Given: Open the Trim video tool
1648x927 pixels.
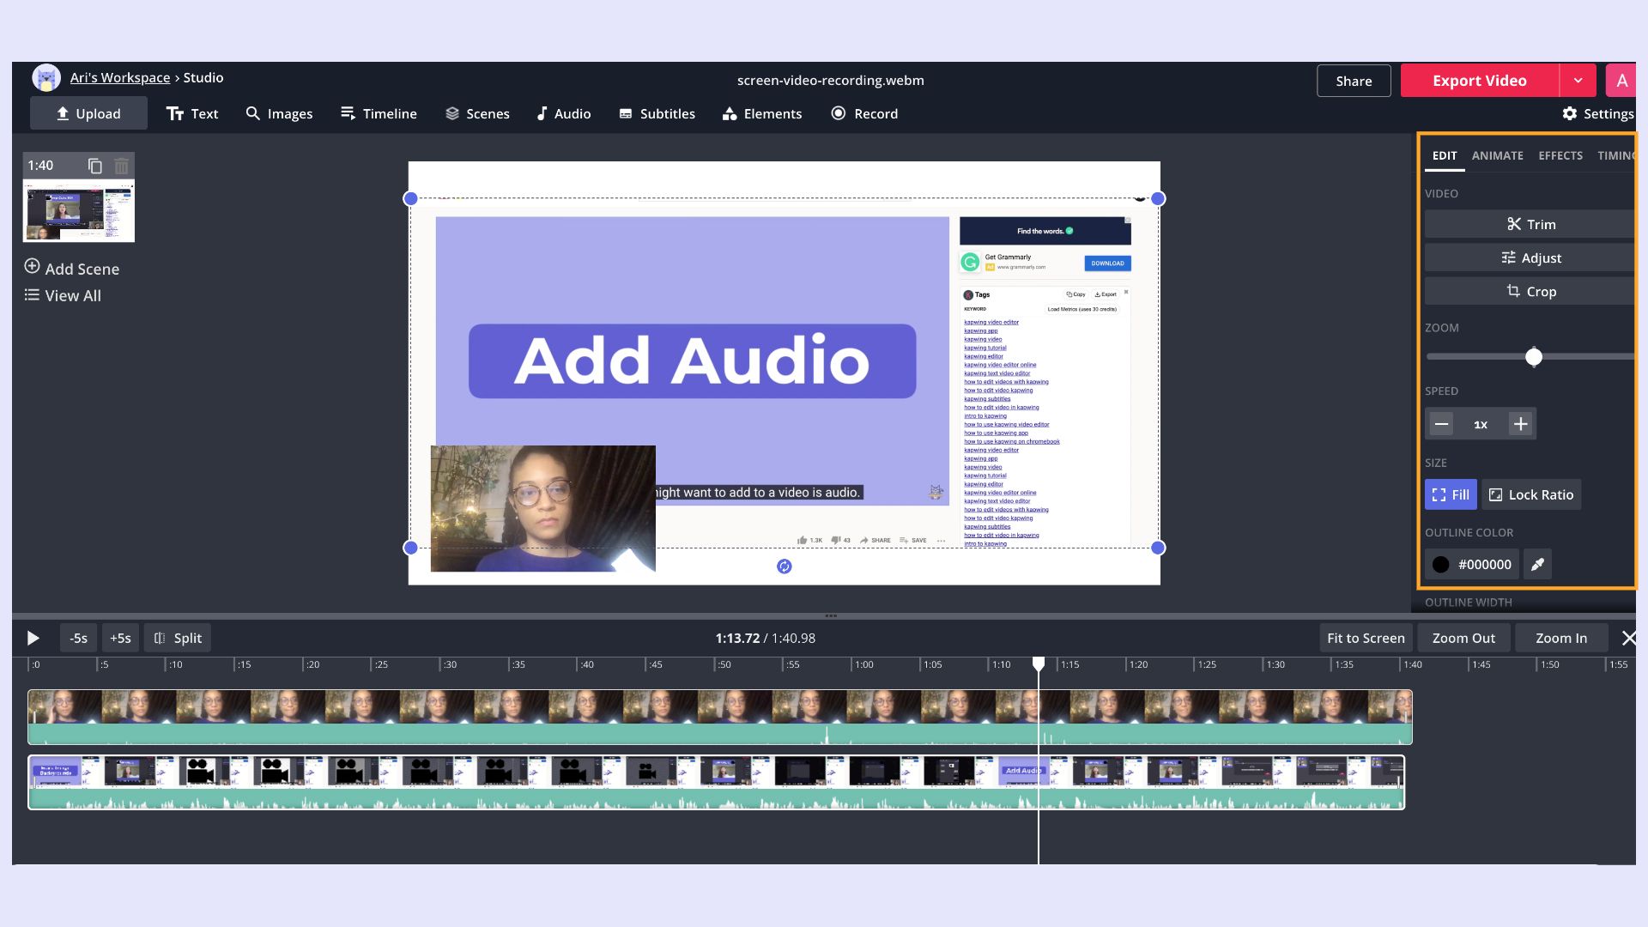Looking at the screenshot, I should pos(1530,224).
